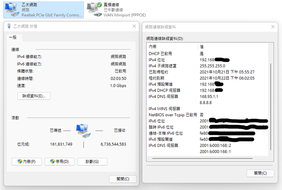Click the IPv4 連線能力 label

29,57
